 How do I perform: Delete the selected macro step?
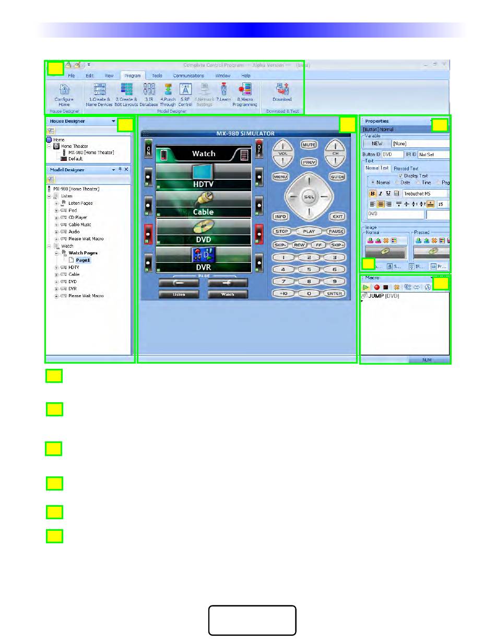pos(396,287)
